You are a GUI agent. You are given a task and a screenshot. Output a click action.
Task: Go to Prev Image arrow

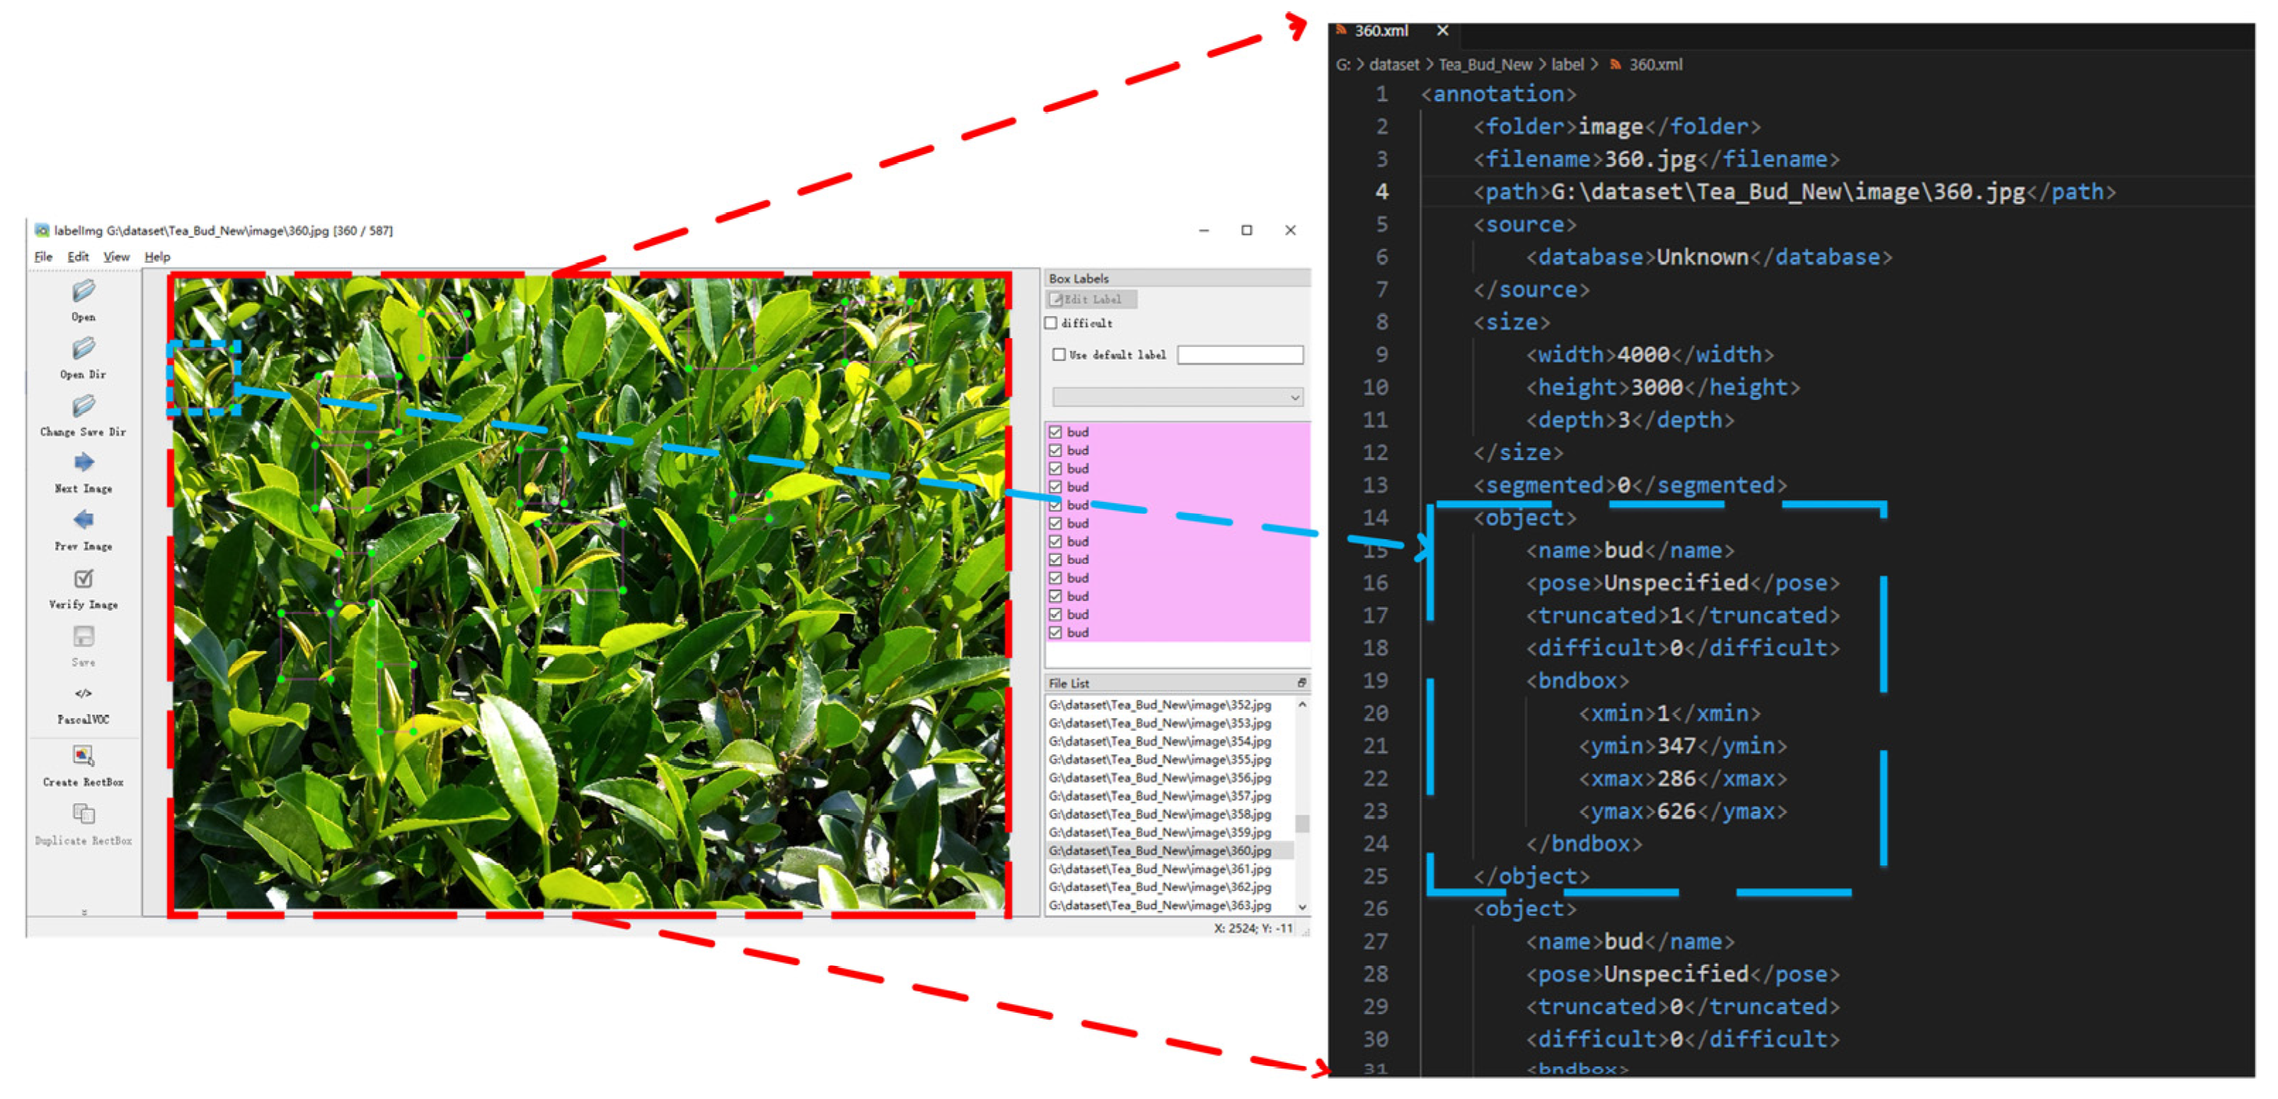[x=83, y=520]
